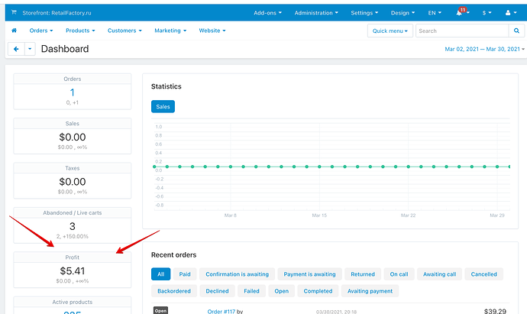Click Storefront: RetailFactory.ru link
The height and width of the screenshot is (314, 527).
pyautogui.click(x=57, y=13)
